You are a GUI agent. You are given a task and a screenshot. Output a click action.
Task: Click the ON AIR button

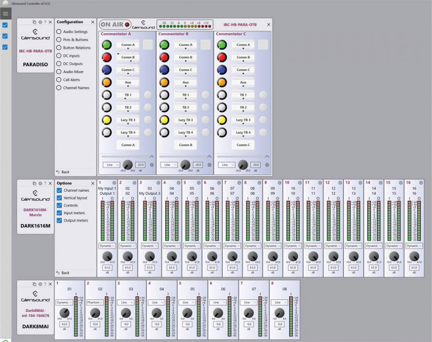(115, 24)
